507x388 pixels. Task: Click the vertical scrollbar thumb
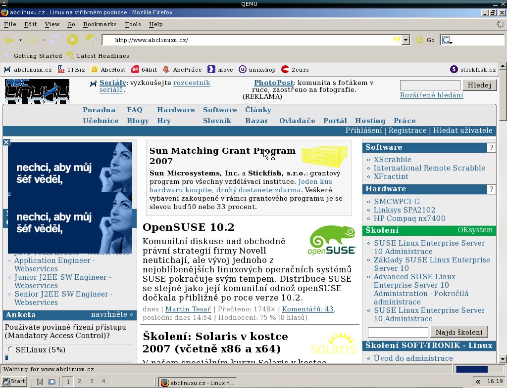pyautogui.click(x=503, y=95)
